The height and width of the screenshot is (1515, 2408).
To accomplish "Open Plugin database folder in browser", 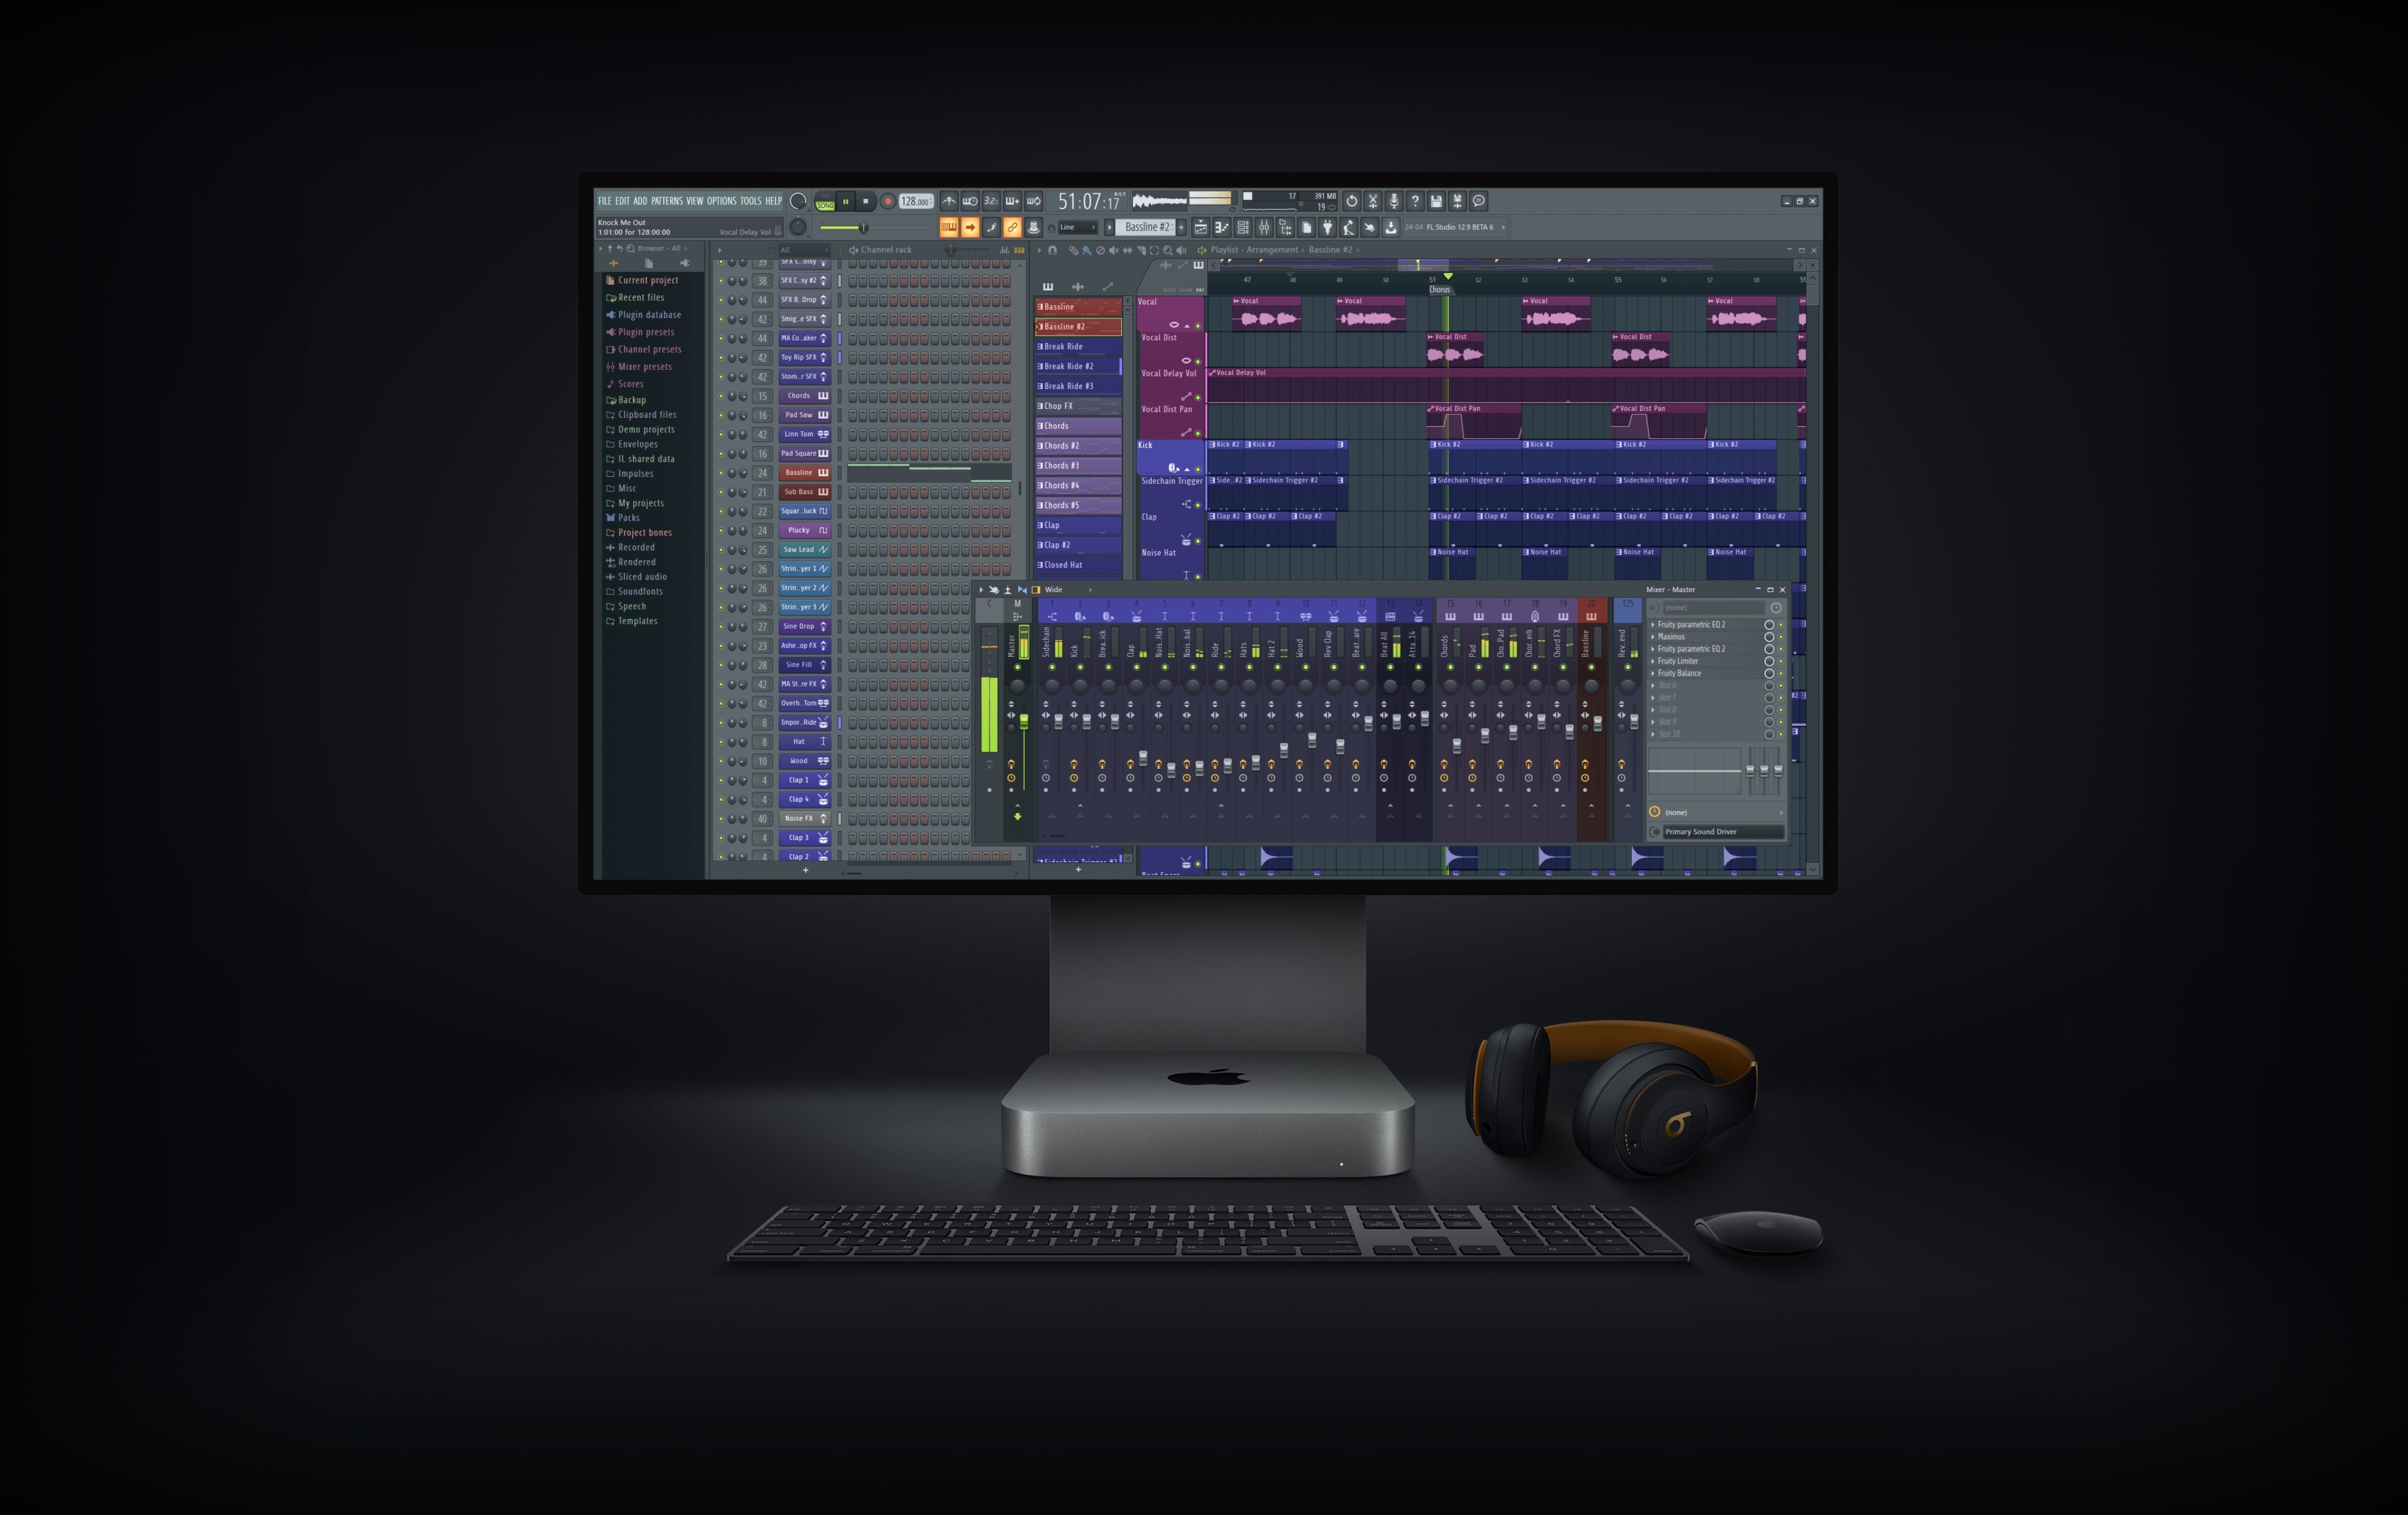I will [648, 315].
